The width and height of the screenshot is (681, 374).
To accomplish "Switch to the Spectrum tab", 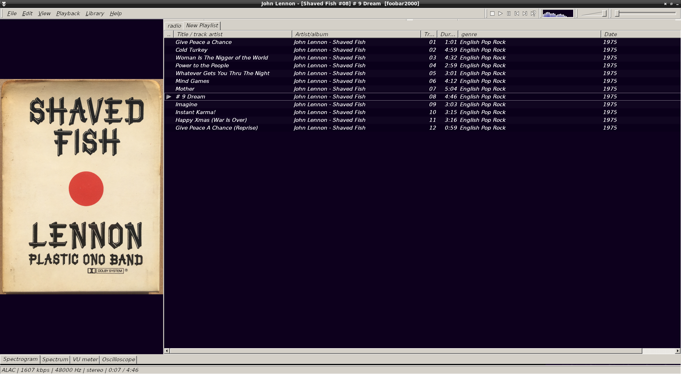I will (x=55, y=359).
